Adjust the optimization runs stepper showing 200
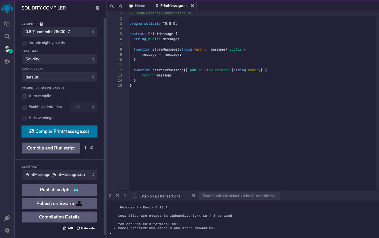 click(83, 107)
